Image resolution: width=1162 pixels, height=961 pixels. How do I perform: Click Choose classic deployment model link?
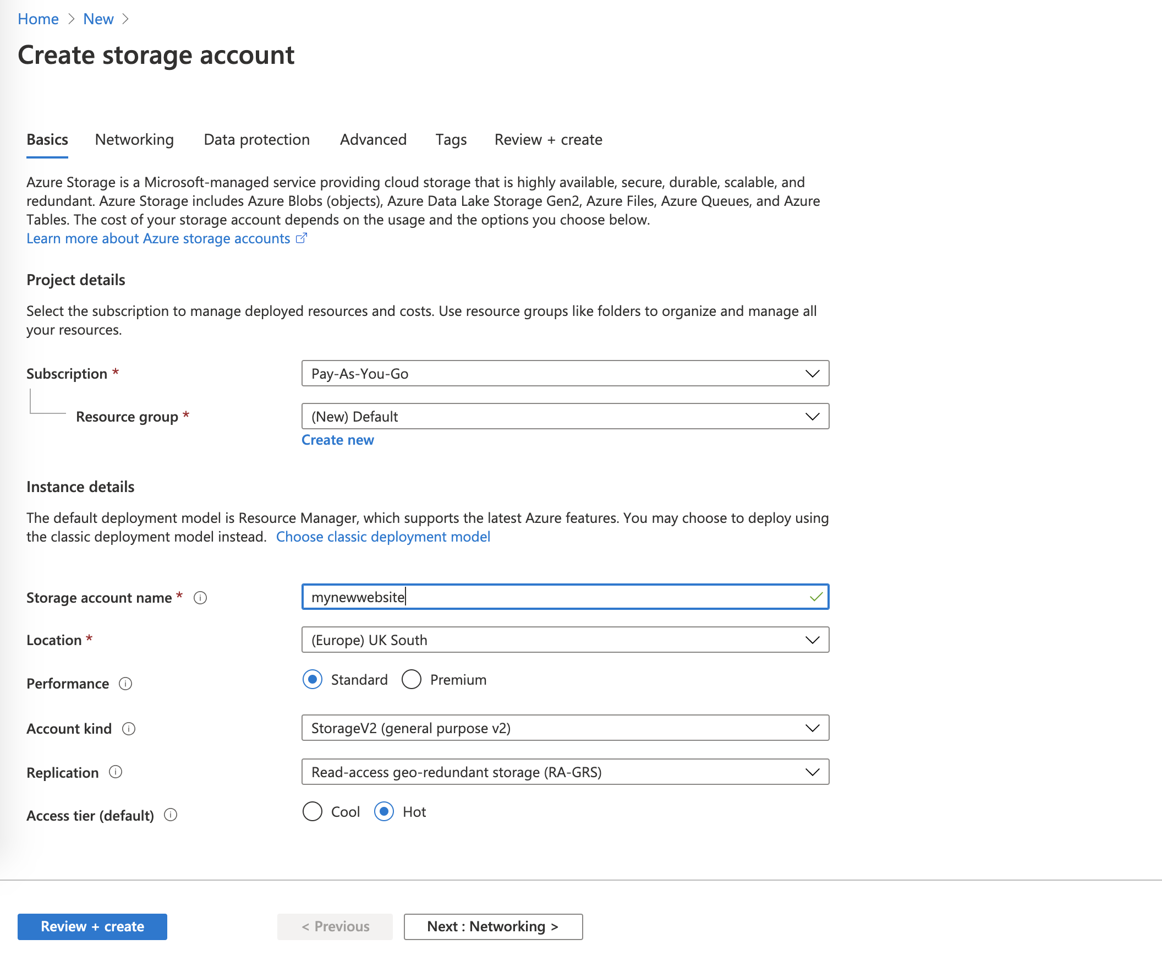coord(383,537)
